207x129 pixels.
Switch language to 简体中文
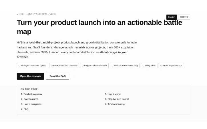coord(184,17)
